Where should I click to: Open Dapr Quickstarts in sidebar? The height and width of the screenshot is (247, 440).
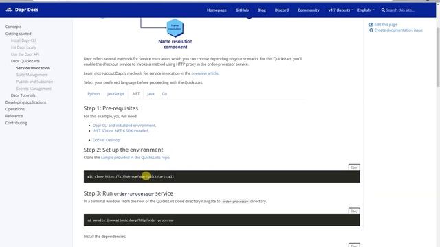coord(25,61)
